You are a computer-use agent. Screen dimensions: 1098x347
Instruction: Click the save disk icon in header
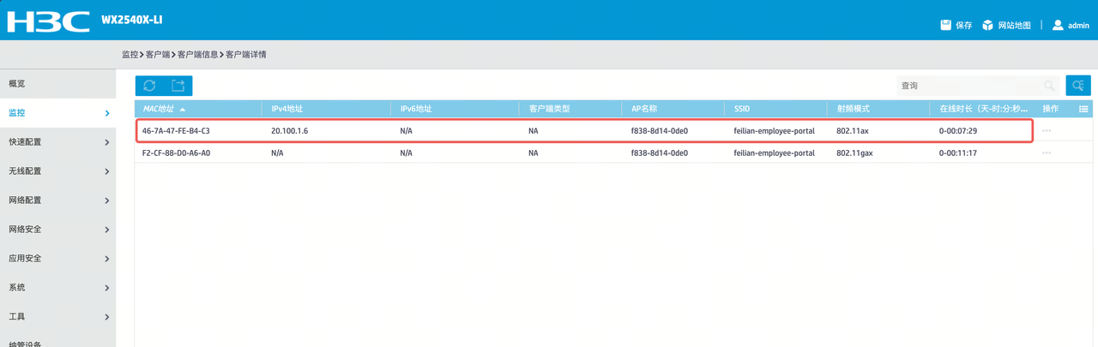pos(945,25)
